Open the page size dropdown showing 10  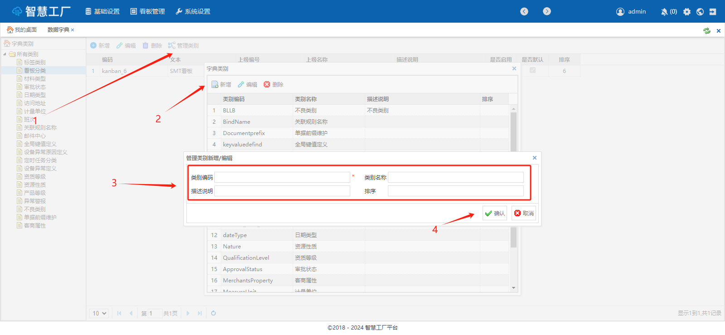coord(99,313)
